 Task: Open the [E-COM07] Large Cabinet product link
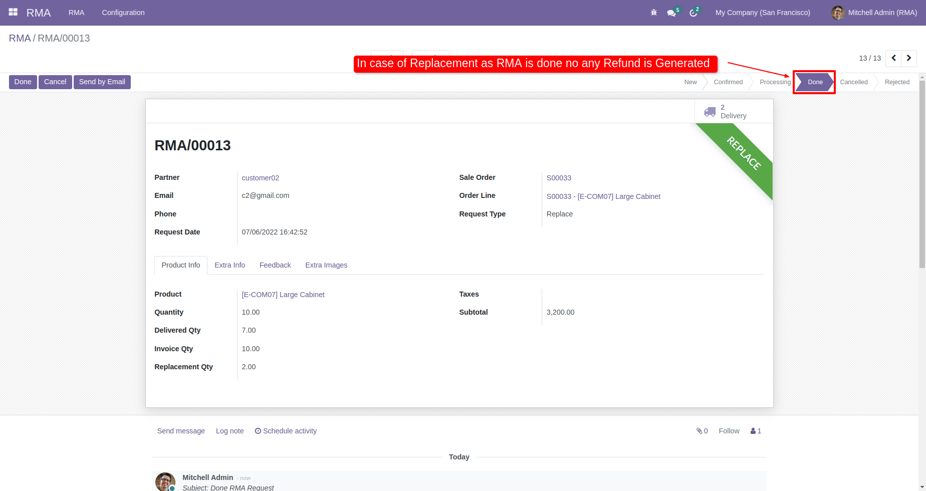tap(283, 295)
